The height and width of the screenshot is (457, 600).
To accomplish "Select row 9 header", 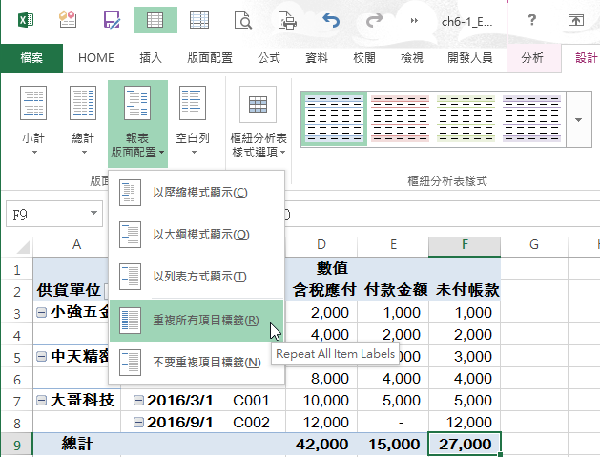I will click(17, 445).
